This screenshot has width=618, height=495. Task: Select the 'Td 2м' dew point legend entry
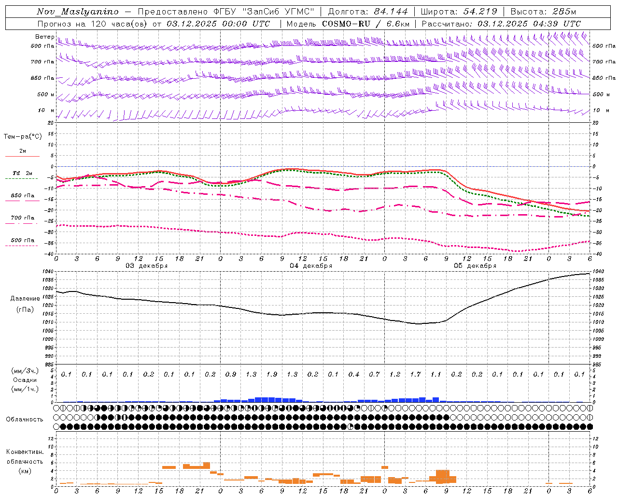pos(22,173)
